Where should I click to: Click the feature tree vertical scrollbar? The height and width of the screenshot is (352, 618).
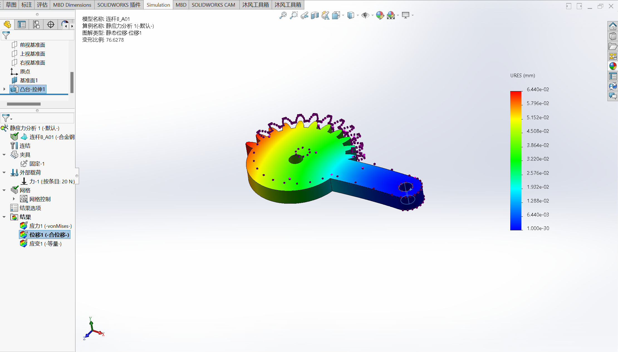tap(72, 82)
